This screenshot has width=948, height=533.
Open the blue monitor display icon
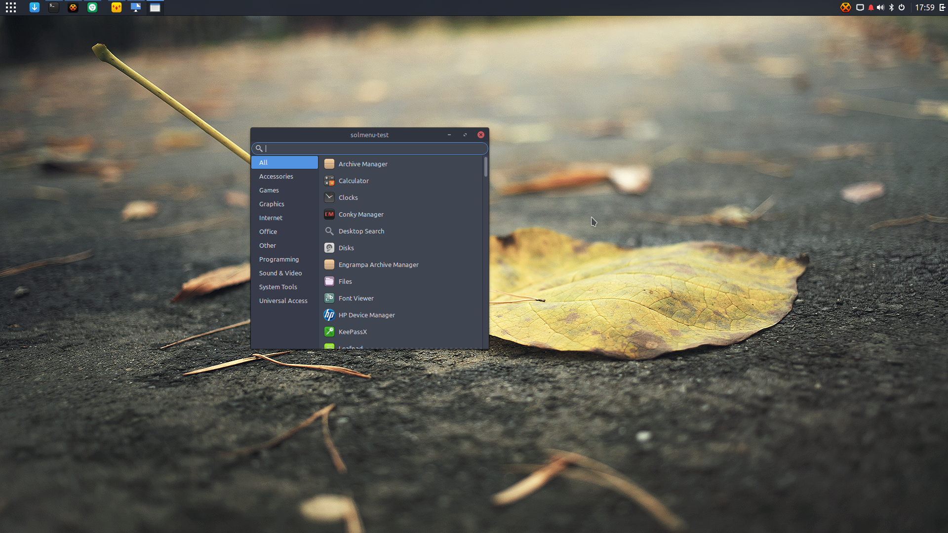136,7
